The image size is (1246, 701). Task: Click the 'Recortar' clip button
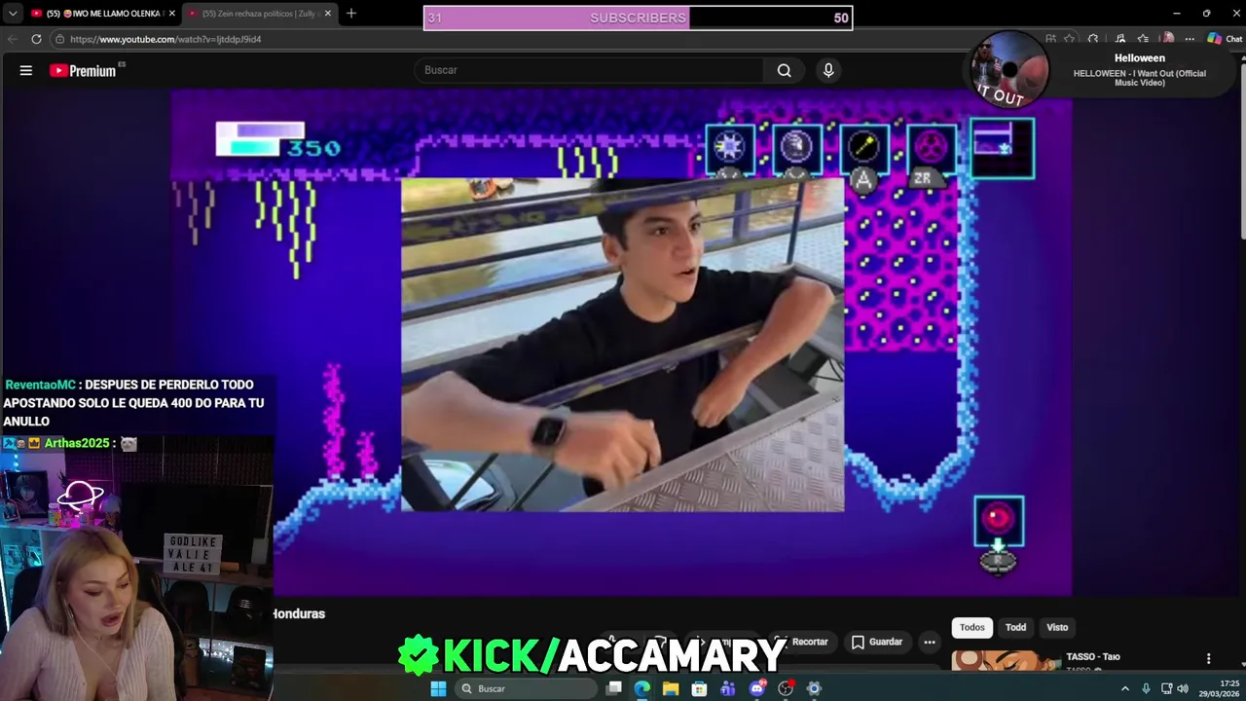coord(802,643)
